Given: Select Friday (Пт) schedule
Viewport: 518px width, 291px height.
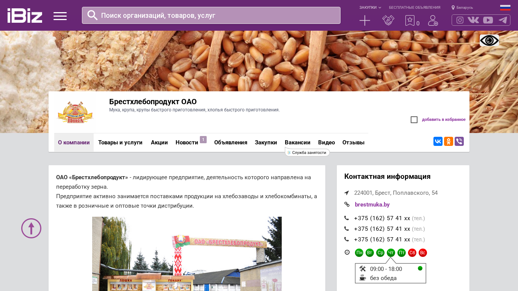Looking at the screenshot, I should [402, 253].
